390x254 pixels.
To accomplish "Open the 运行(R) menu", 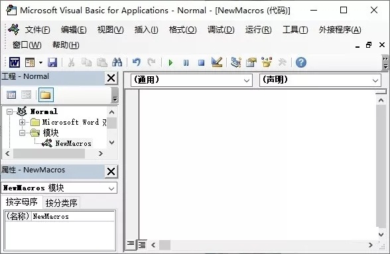I will pyautogui.click(x=258, y=30).
